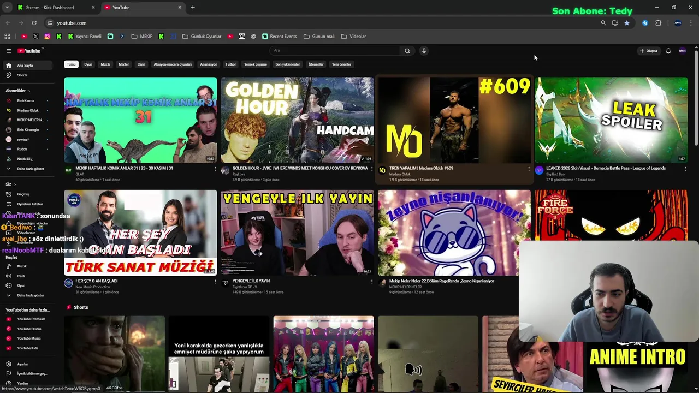Click the Oluştur create button

click(x=649, y=51)
